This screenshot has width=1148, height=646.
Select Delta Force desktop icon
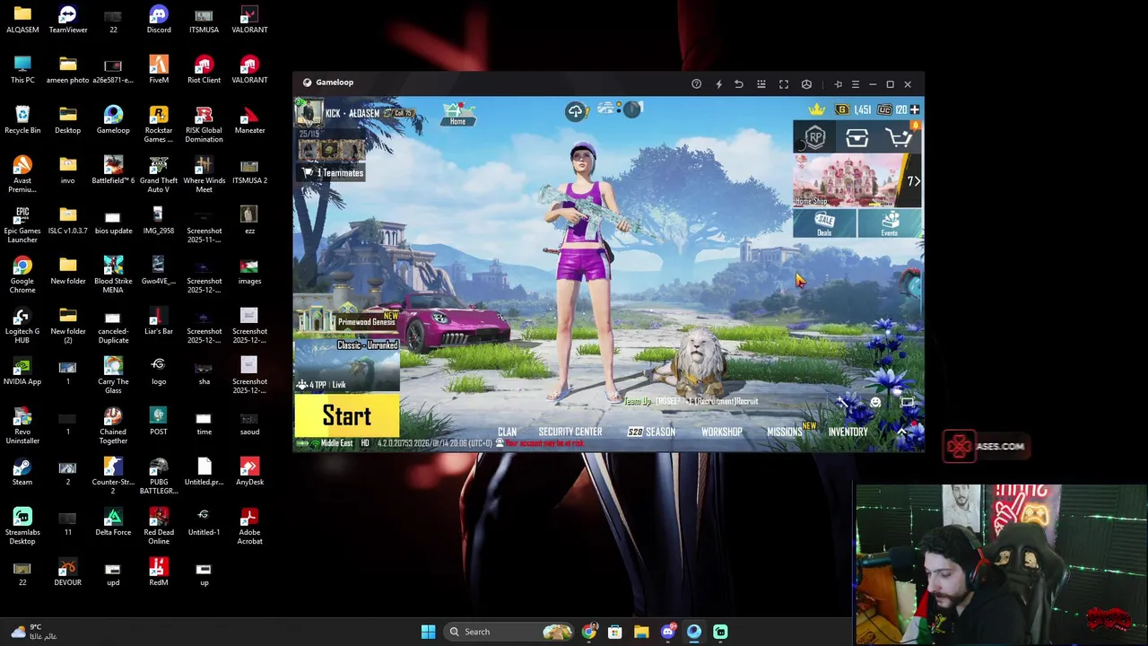click(x=113, y=522)
